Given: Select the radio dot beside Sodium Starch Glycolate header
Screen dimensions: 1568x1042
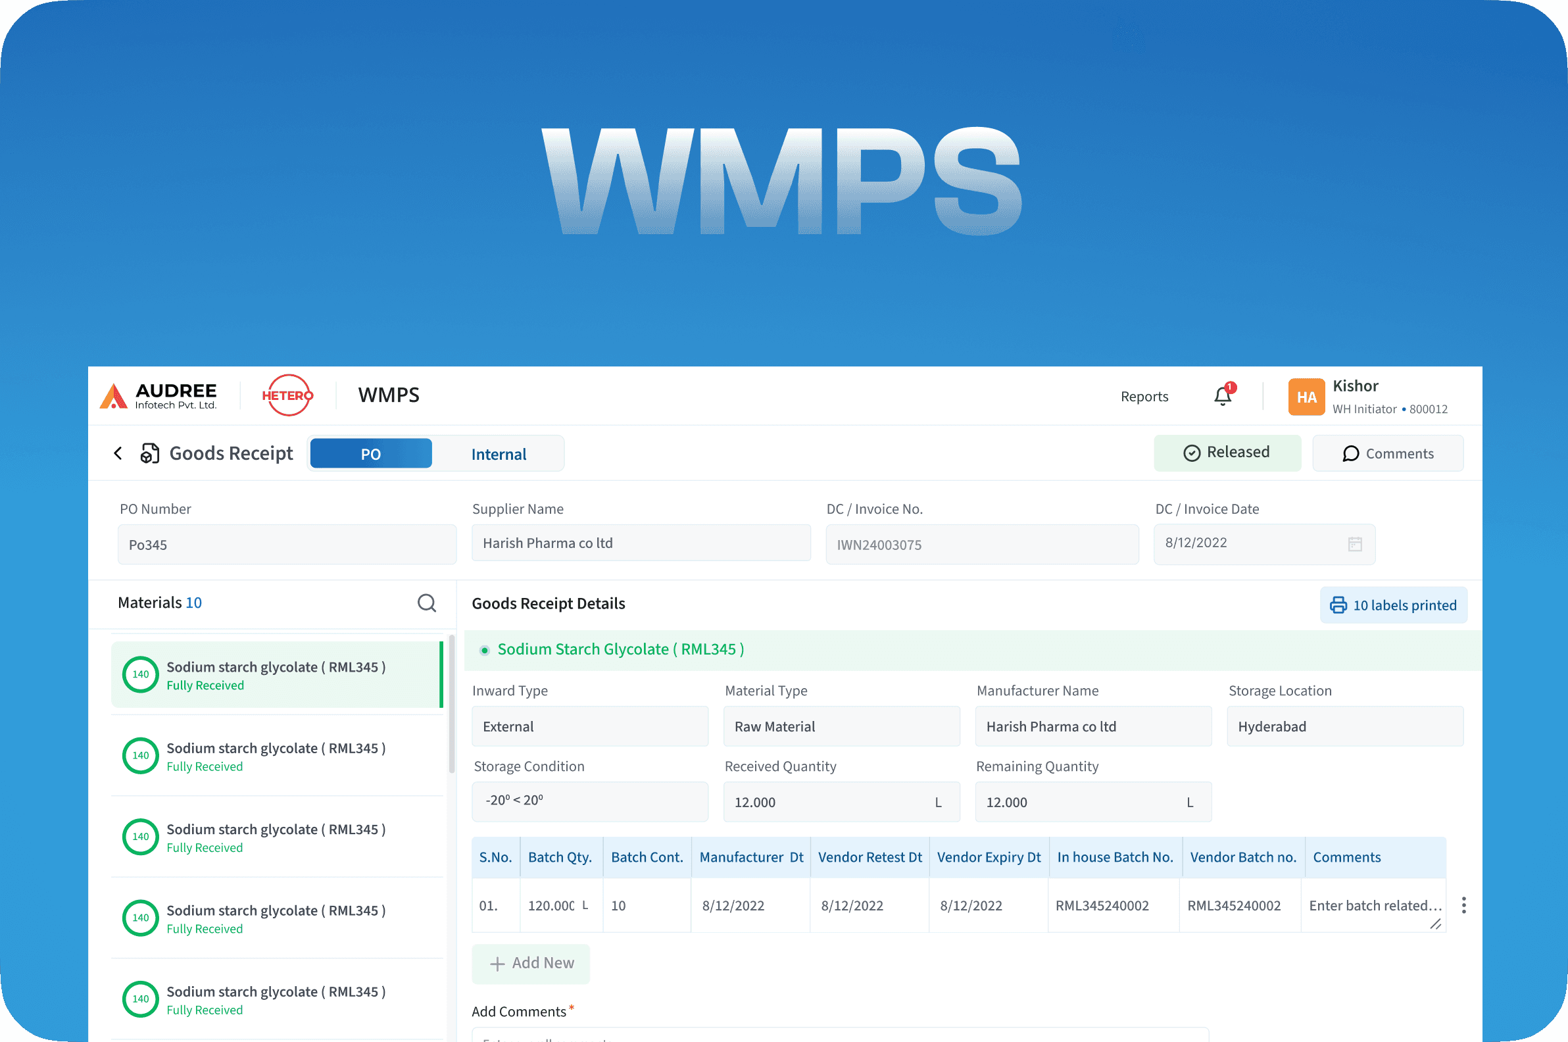Looking at the screenshot, I should click(x=484, y=650).
